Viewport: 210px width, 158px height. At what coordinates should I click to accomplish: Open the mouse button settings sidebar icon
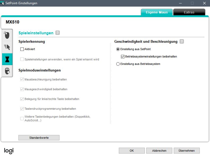[x=7, y=35]
